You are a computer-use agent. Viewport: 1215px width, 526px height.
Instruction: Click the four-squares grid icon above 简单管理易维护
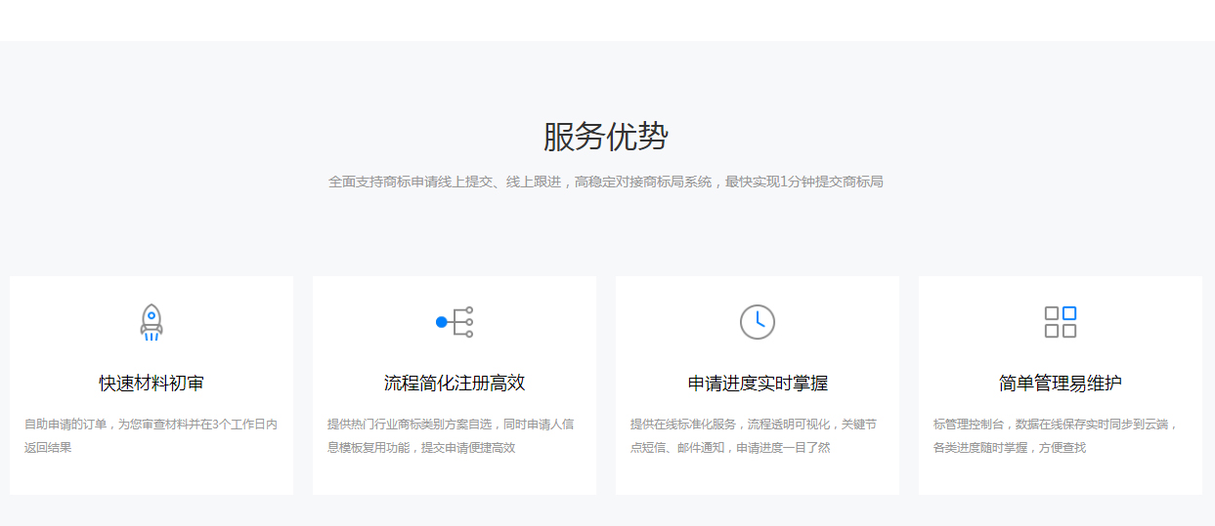coord(1061,322)
